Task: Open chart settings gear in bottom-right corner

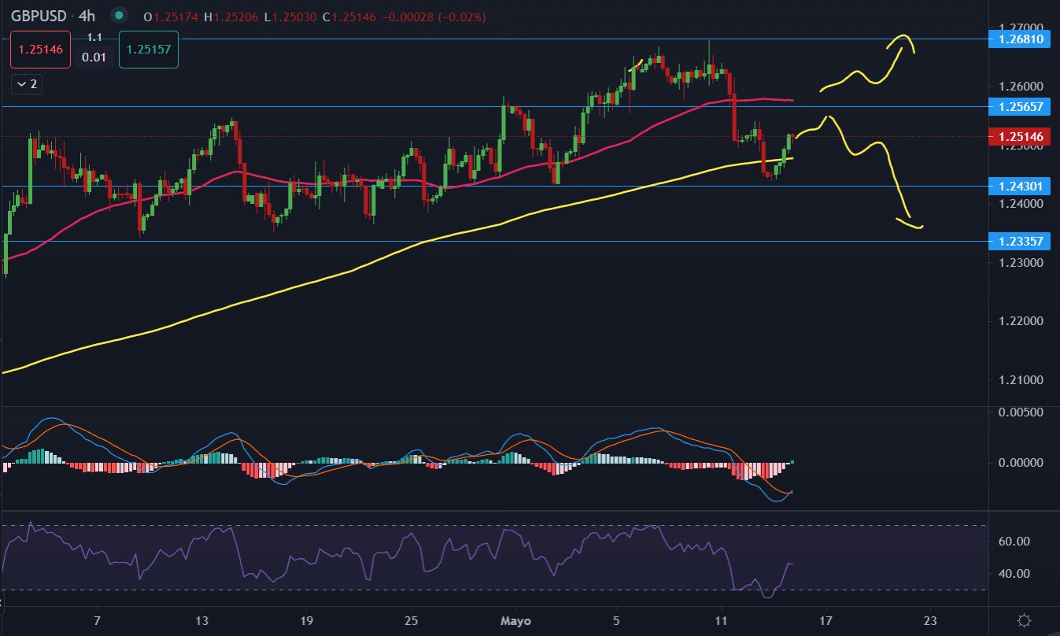Action: point(1024,620)
